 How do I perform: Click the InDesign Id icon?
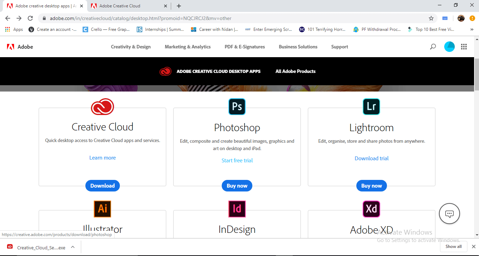click(x=237, y=209)
